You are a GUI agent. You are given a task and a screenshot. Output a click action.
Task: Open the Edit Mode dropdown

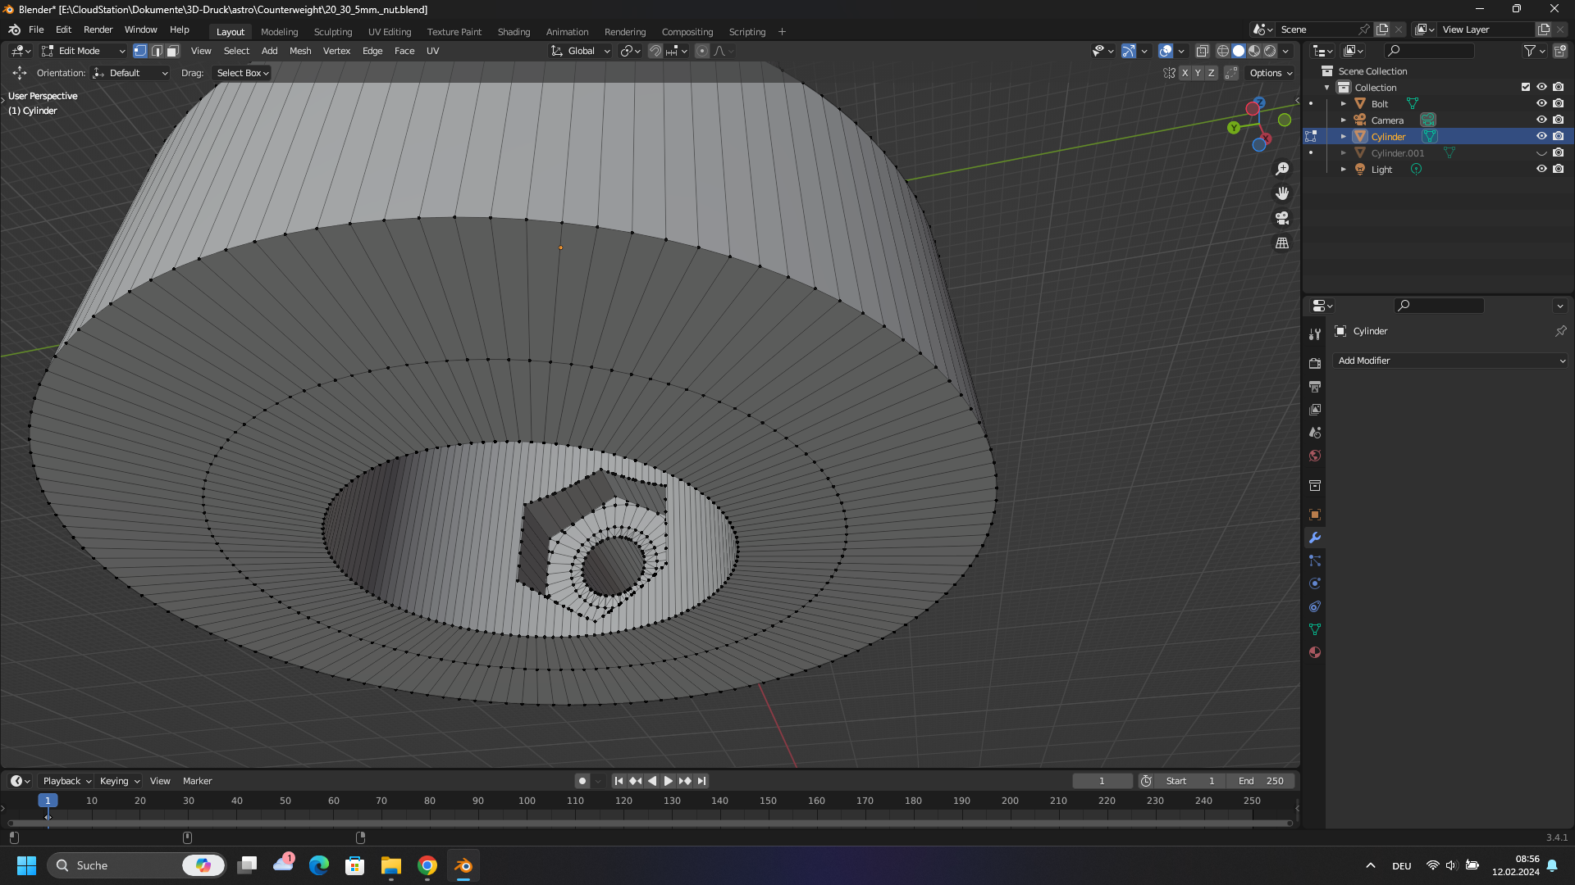click(x=84, y=51)
